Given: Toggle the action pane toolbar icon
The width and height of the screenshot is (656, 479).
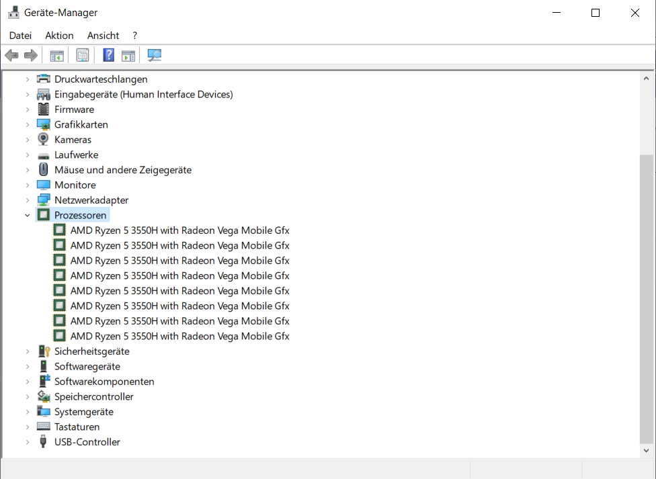Looking at the screenshot, I should click(x=128, y=55).
